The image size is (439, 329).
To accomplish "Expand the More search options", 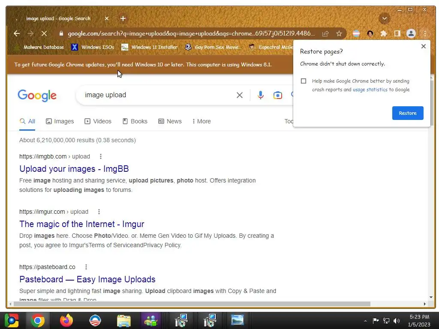I will point(201,121).
